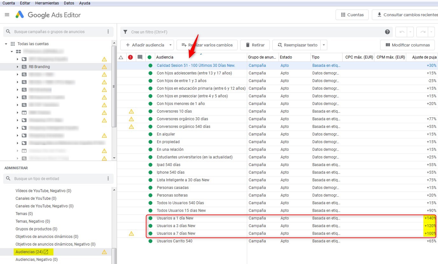Select Audiencias (24) entity type
Image resolution: width=438 pixels, height=264 pixels.
(29, 252)
